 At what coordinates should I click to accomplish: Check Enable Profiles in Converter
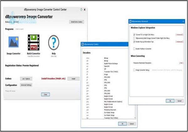[x=134, y=49]
